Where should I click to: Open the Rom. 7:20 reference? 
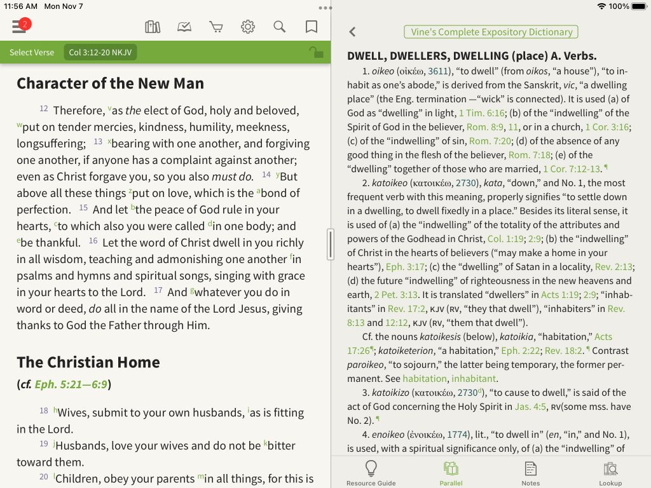(x=490, y=141)
